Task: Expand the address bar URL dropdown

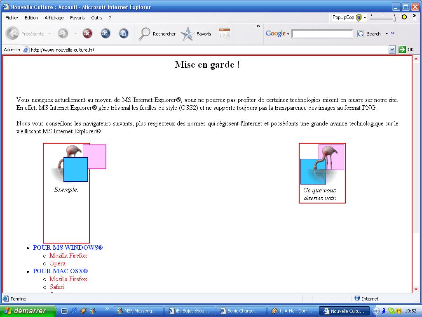Action: point(392,50)
